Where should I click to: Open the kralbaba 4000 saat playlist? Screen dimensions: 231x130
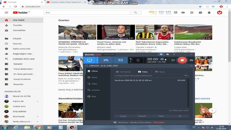(22, 59)
